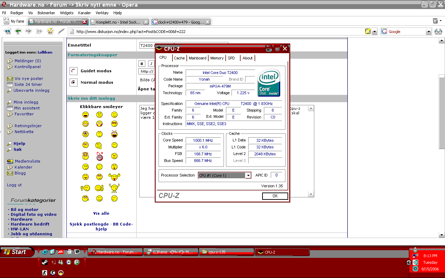Viewport: 445px width, 278px height.
Task: Click the Level 2 value 2048 KBytes
Action: 265,154
